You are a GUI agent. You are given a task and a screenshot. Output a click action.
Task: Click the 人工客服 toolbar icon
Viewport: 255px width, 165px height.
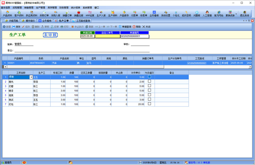tap(207, 13)
